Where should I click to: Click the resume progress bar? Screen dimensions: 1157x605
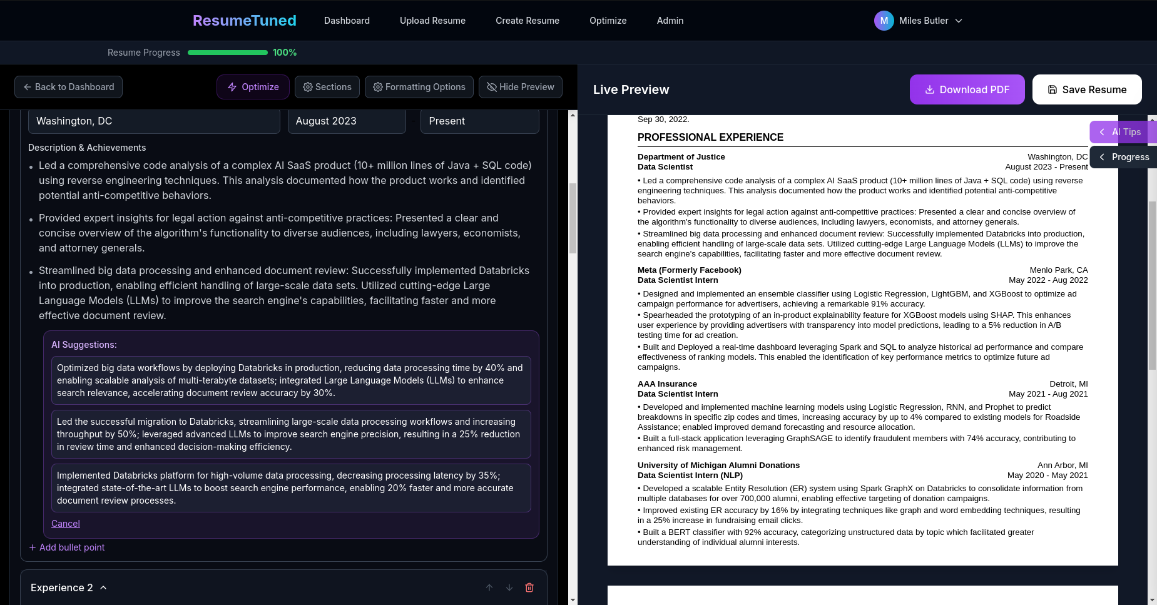(228, 53)
